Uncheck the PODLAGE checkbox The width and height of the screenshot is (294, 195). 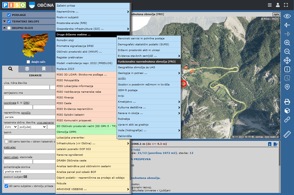coord(9,15)
